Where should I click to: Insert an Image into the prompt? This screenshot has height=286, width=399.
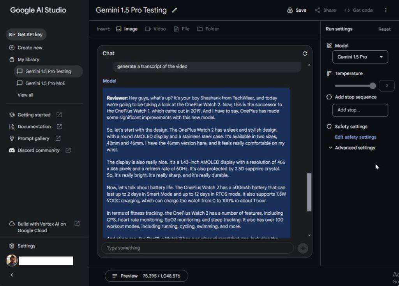[127, 29]
